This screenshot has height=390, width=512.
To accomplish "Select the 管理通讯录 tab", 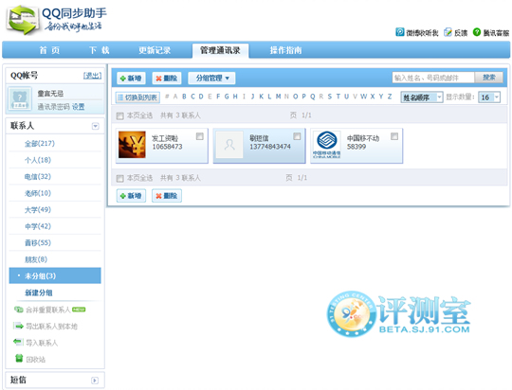I will (x=220, y=50).
